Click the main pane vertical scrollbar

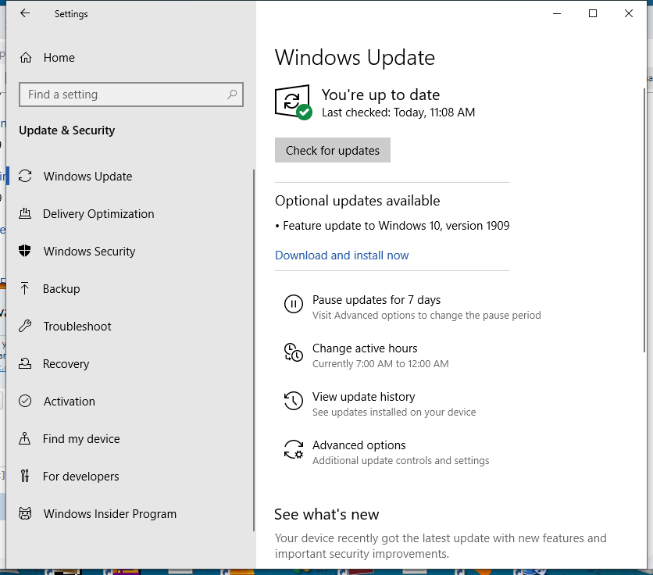pos(644,221)
